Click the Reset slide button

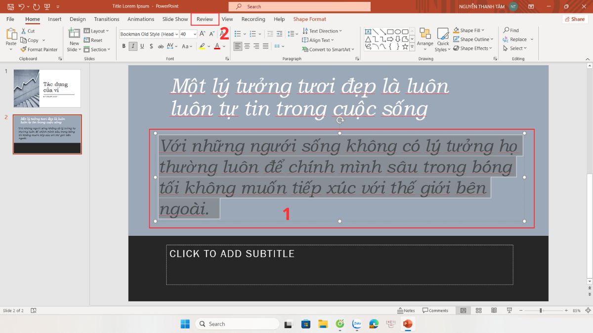(93, 40)
